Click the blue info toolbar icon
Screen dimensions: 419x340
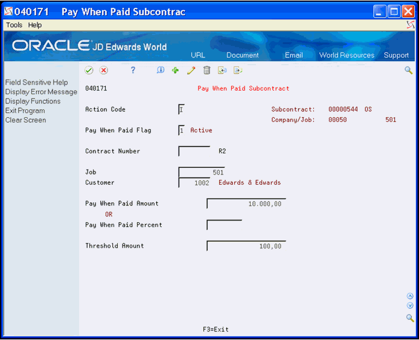click(x=161, y=70)
